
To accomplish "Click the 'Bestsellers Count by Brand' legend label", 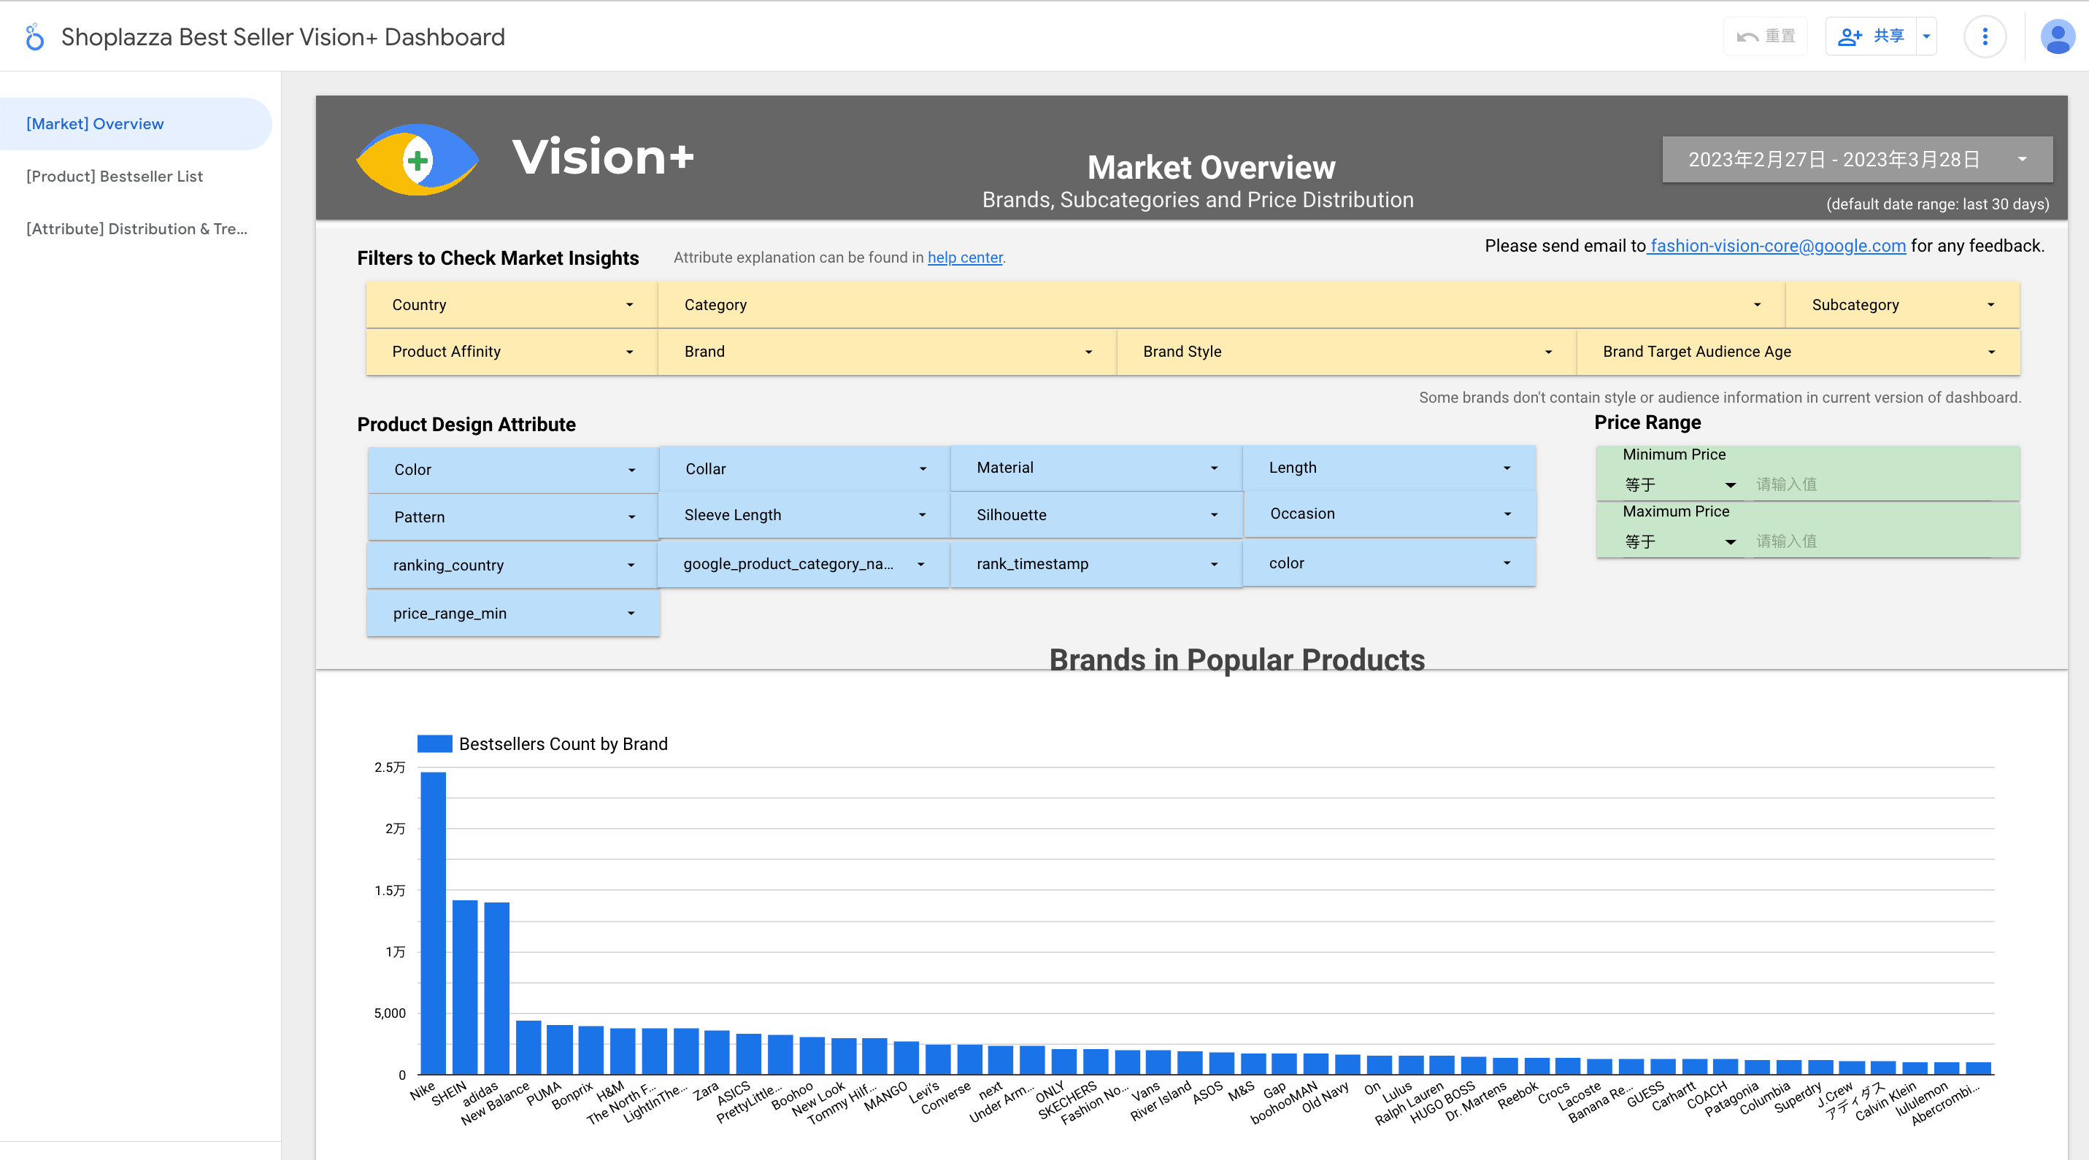I will point(563,744).
